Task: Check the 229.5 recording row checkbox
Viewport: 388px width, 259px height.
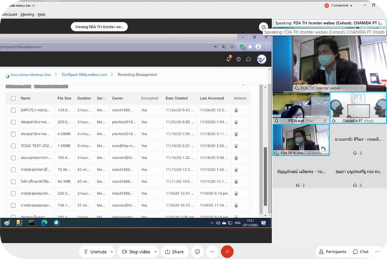Action: tap(14, 122)
